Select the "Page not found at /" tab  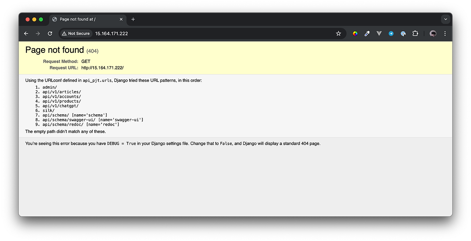[x=88, y=19]
